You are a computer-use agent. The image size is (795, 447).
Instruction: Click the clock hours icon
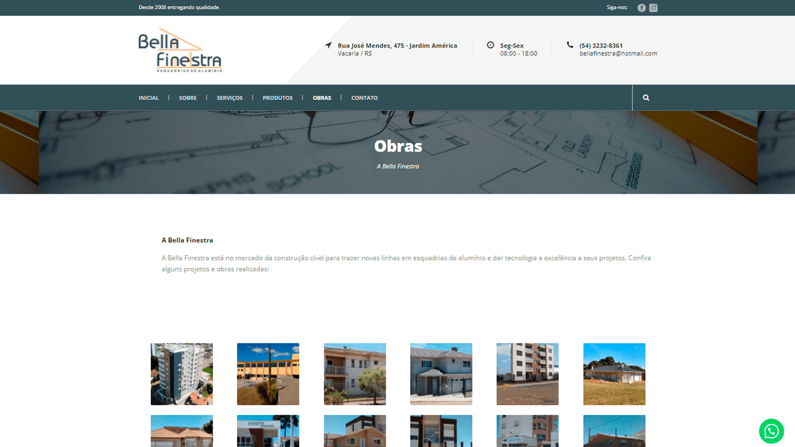point(490,45)
